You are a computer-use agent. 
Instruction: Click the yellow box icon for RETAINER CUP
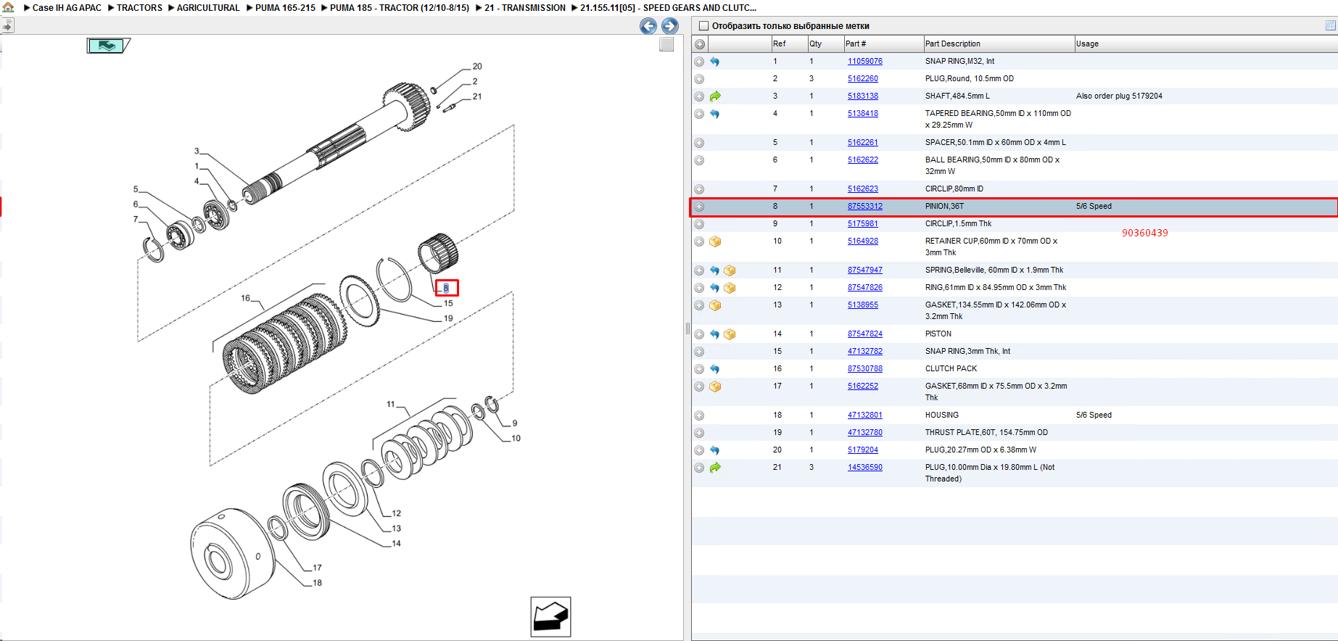click(715, 241)
